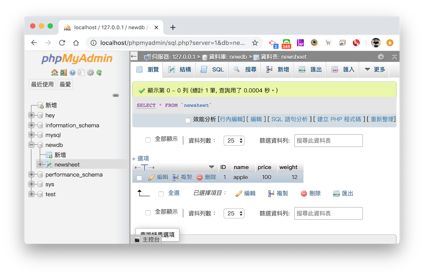
Task: Open the SQL tab
Action: point(212,70)
